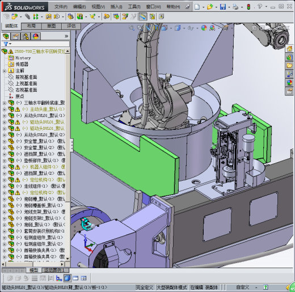Open the Print icon in the top toolbar
This screenshot has width=295, height=292.
(x=235, y=7)
